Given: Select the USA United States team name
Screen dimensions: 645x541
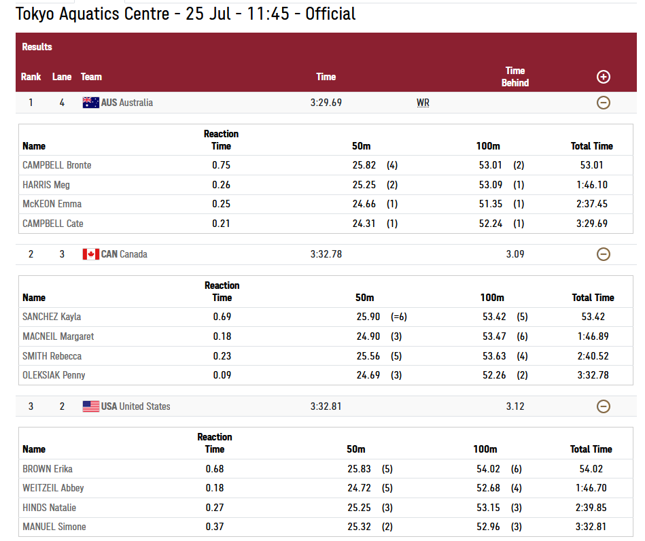Looking at the screenshot, I should click(136, 406).
